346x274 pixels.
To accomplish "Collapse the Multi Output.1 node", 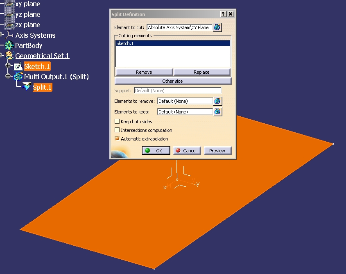I will click(x=8, y=76).
